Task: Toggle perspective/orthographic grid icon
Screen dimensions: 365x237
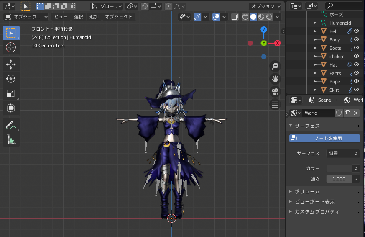Action: (x=275, y=104)
